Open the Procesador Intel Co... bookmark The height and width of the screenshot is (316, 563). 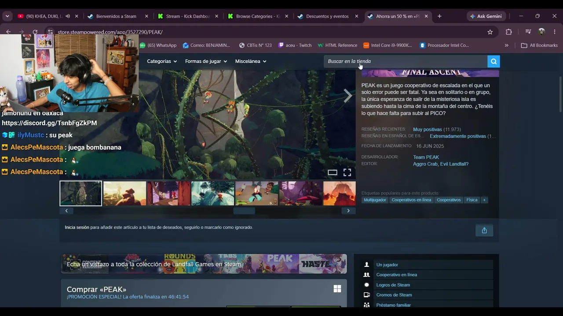(444, 45)
